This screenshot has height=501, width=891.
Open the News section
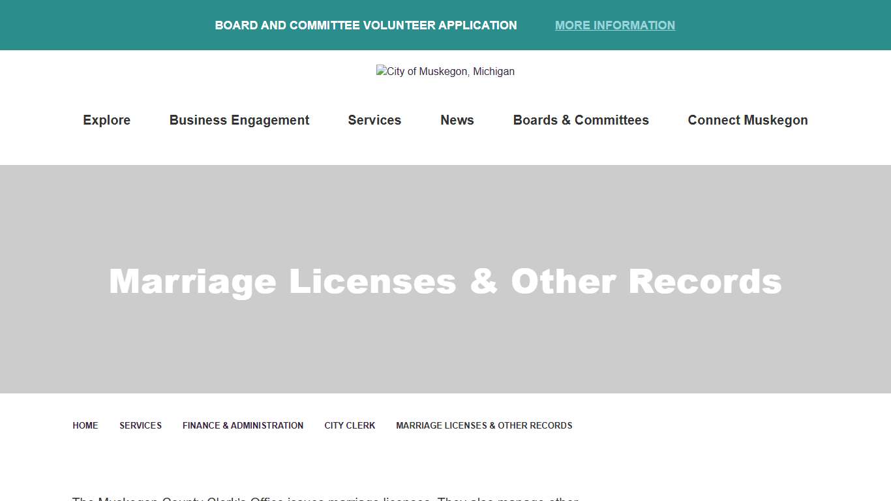(457, 120)
